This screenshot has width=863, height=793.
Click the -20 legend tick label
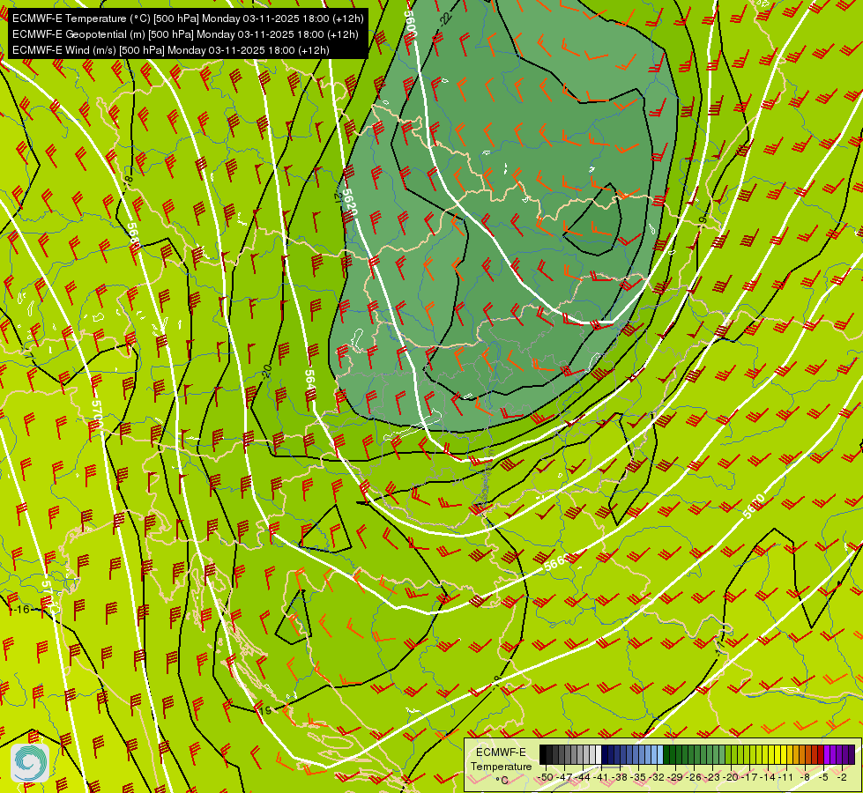click(x=731, y=777)
